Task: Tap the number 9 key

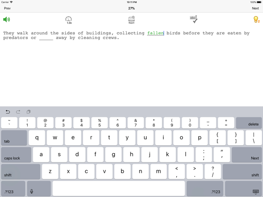Action: point(172,123)
